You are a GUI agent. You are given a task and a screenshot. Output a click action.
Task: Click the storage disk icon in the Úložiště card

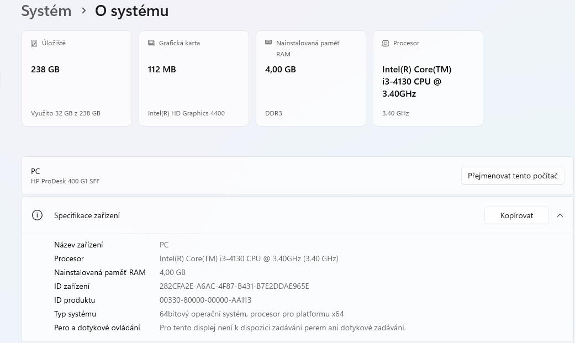pos(34,43)
